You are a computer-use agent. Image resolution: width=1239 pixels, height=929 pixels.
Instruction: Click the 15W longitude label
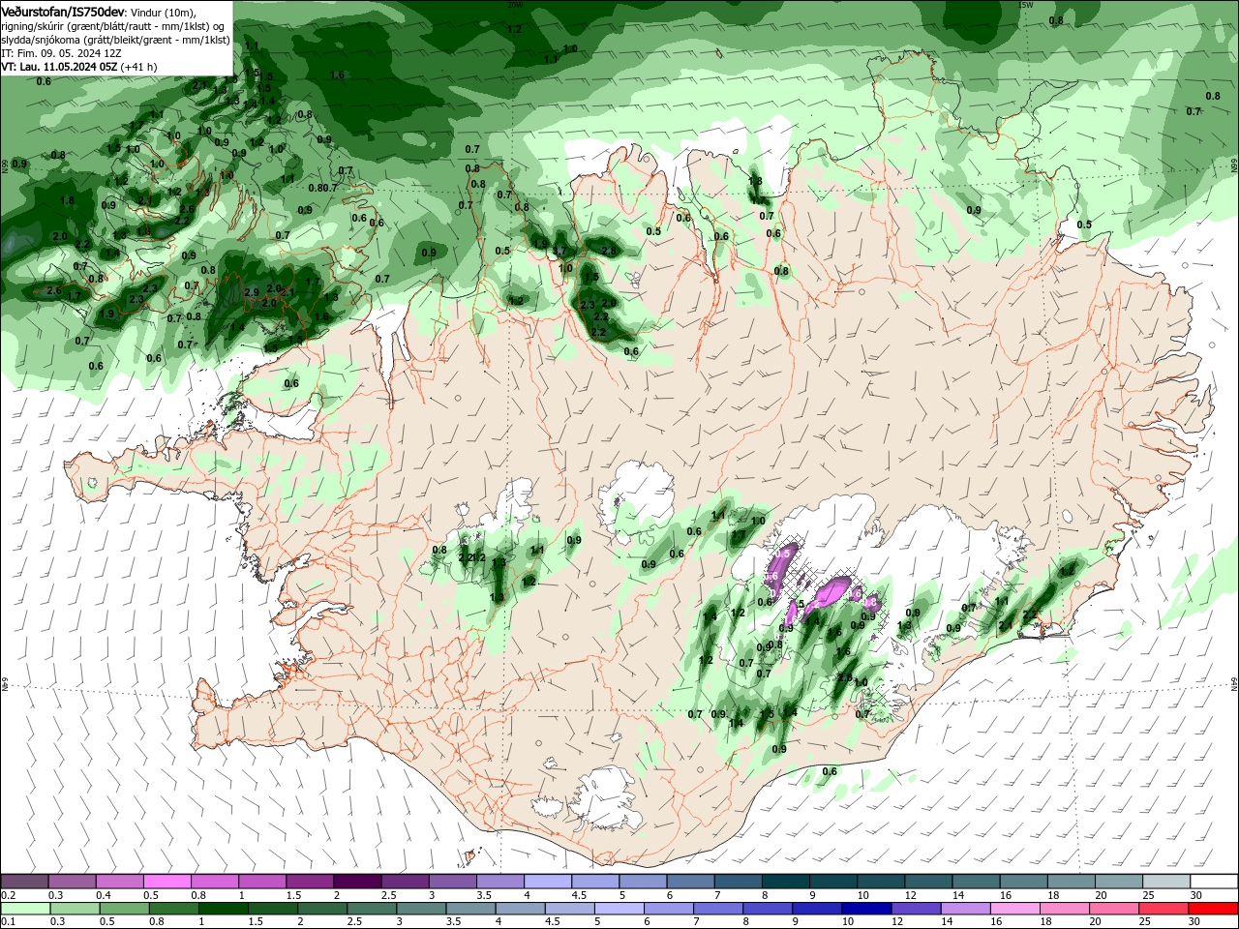pyautogui.click(x=1026, y=5)
